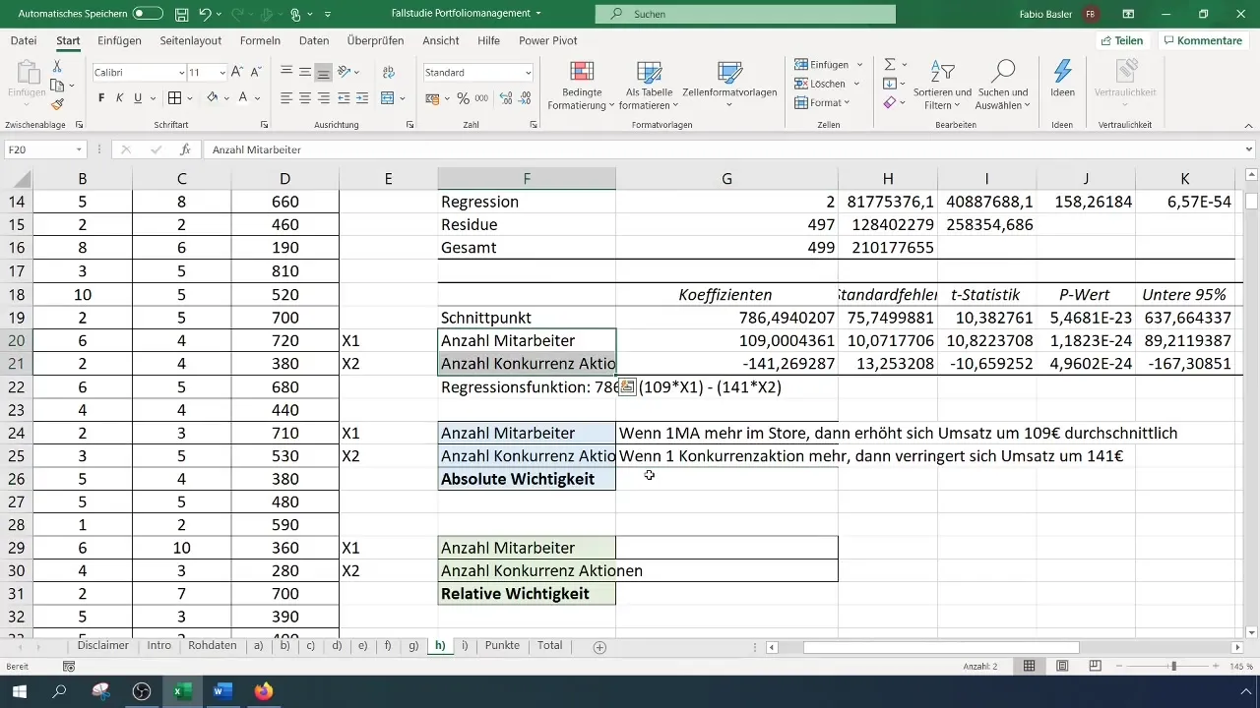Image resolution: width=1260 pixels, height=708 pixels.
Task: Toggle the Automatisches Speichern switch
Action: (x=148, y=14)
